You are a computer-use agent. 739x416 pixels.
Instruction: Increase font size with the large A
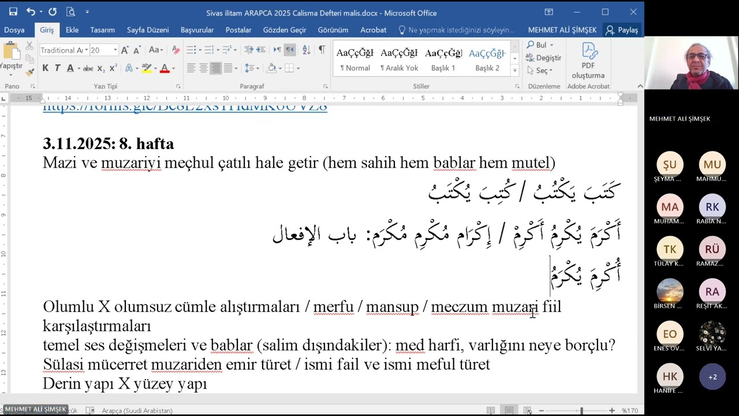point(125,50)
